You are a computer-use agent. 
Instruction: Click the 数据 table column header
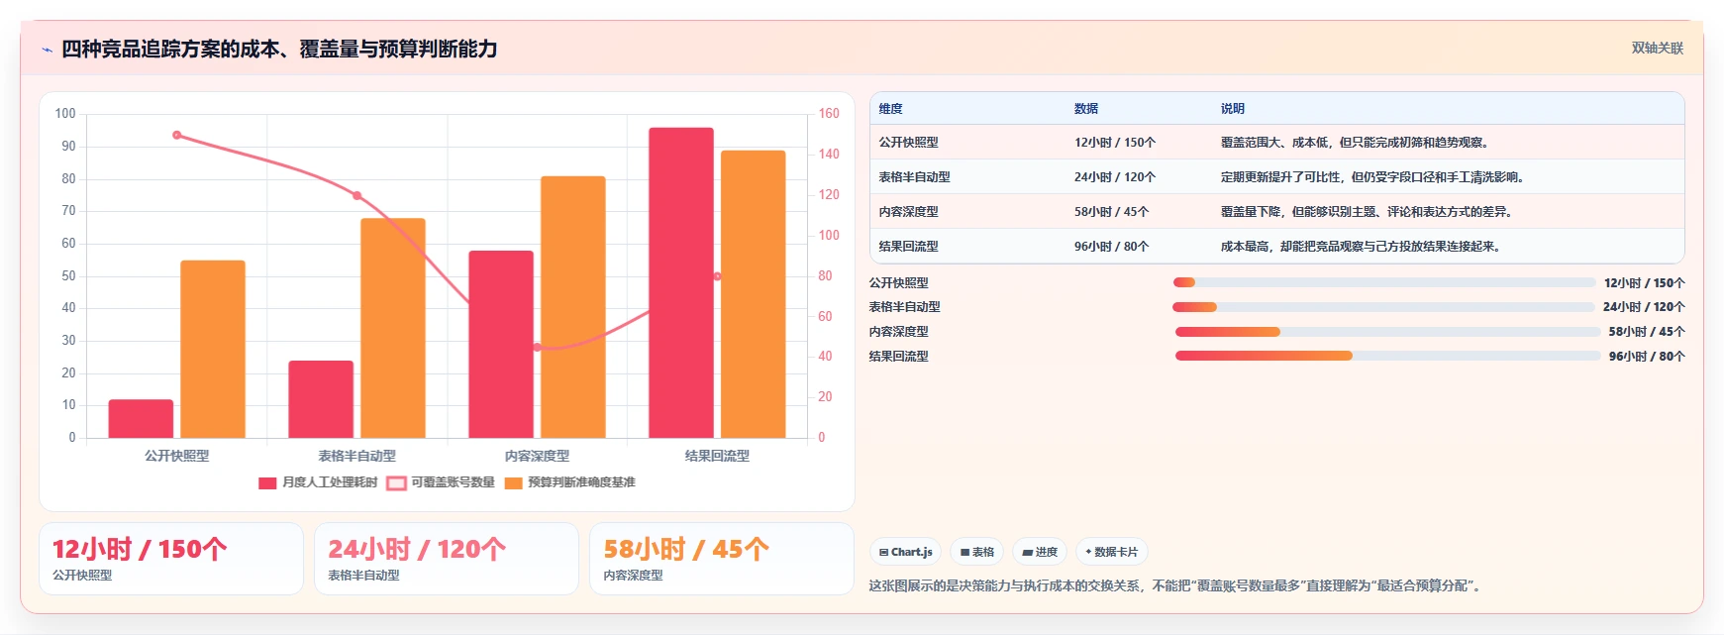tap(1086, 109)
